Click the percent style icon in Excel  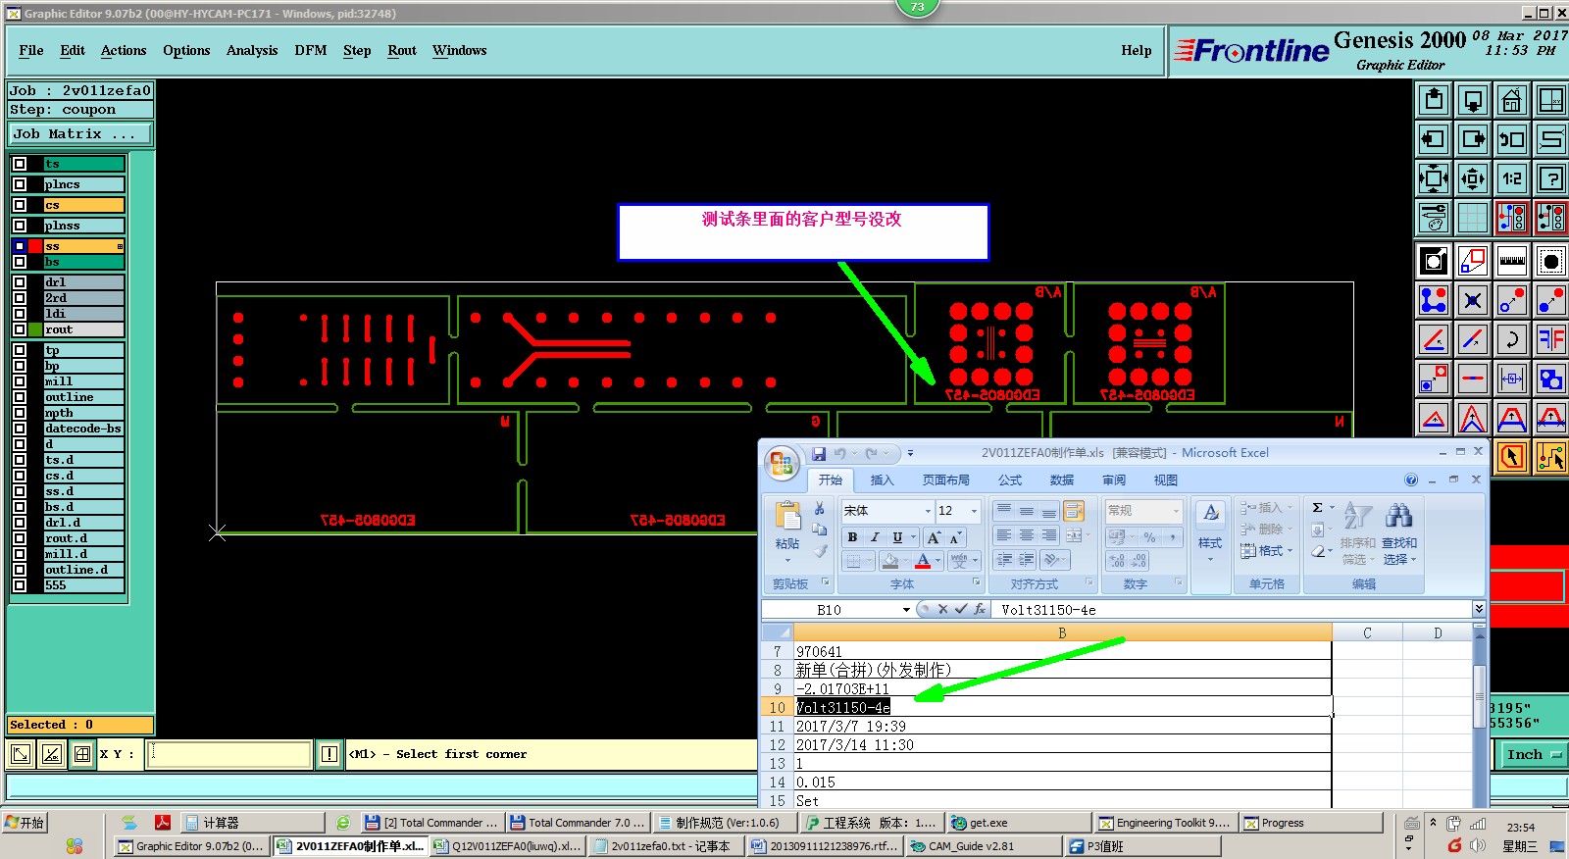[1149, 537]
